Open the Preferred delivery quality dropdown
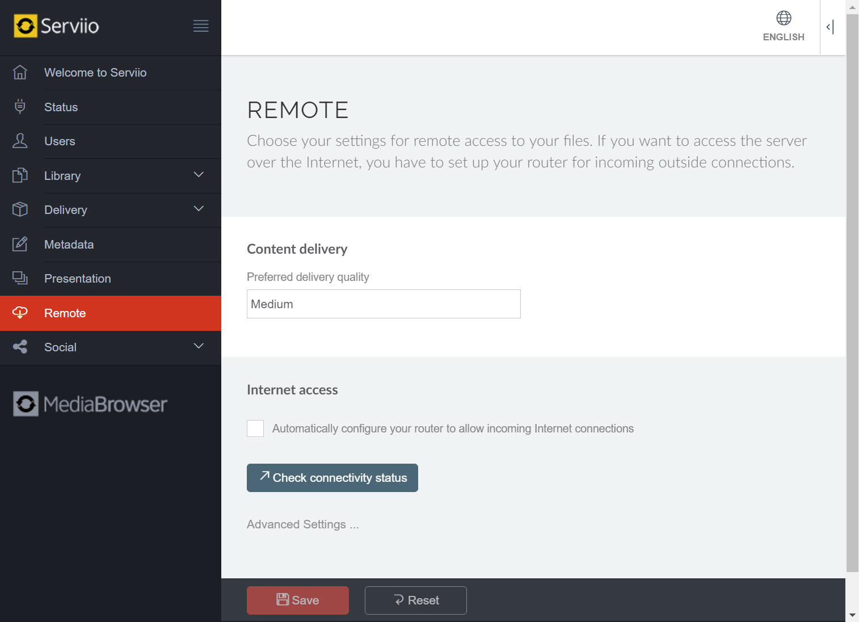859x622 pixels. pyautogui.click(x=384, y=304)
